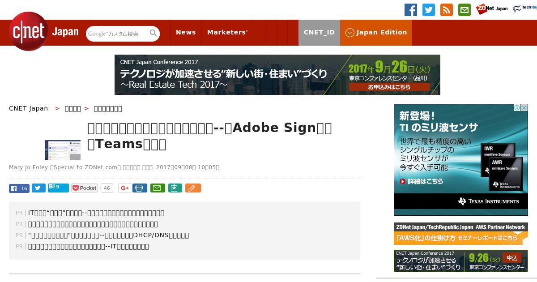Expand the Japan Edition dropdown
Image resolution: width=537 pixels, height=282 pixels.
click(x=376, y=32)
